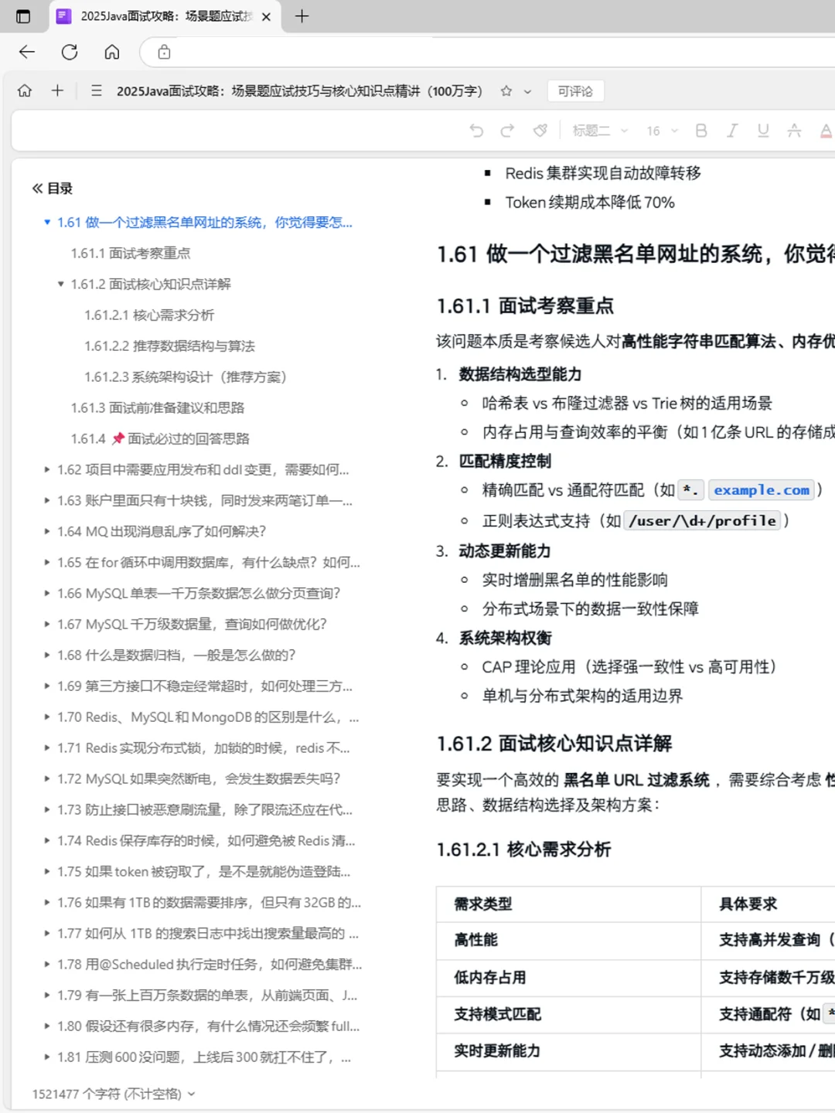Click the 低内存占用 table cell
The image size is (835, 1113).
click(568, 977)
